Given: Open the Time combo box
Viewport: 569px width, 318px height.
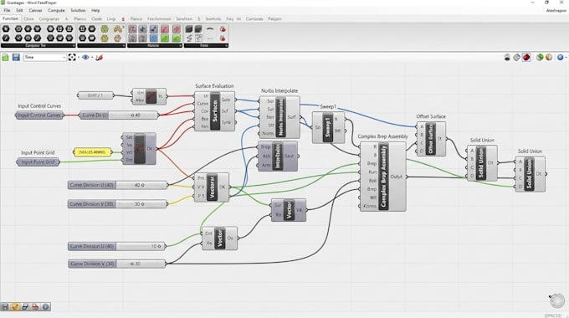Looking at the screenshot, I should pos(45,58).
